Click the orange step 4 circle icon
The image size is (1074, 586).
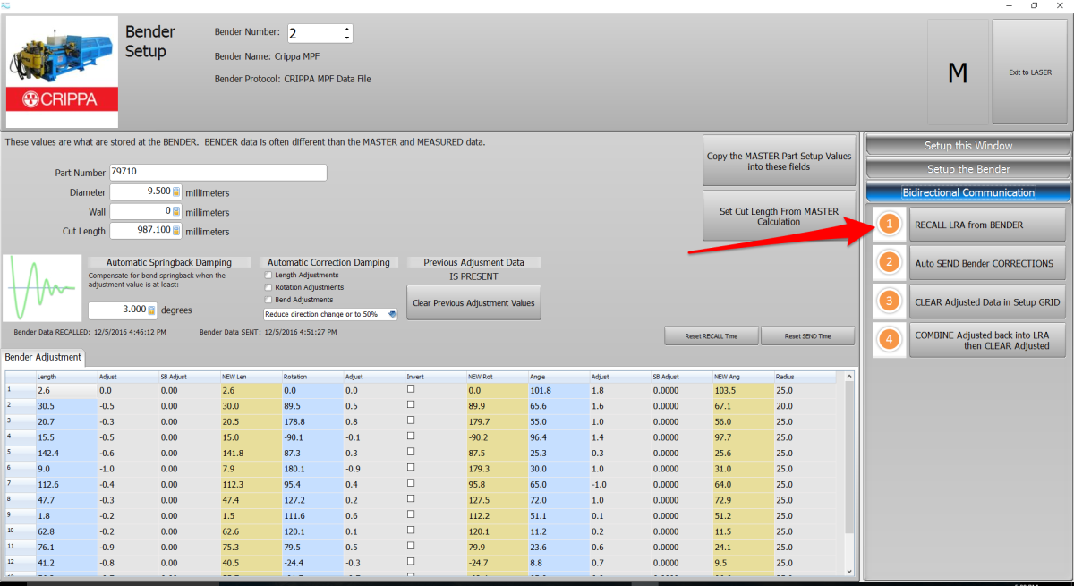(x=888, y=340)
